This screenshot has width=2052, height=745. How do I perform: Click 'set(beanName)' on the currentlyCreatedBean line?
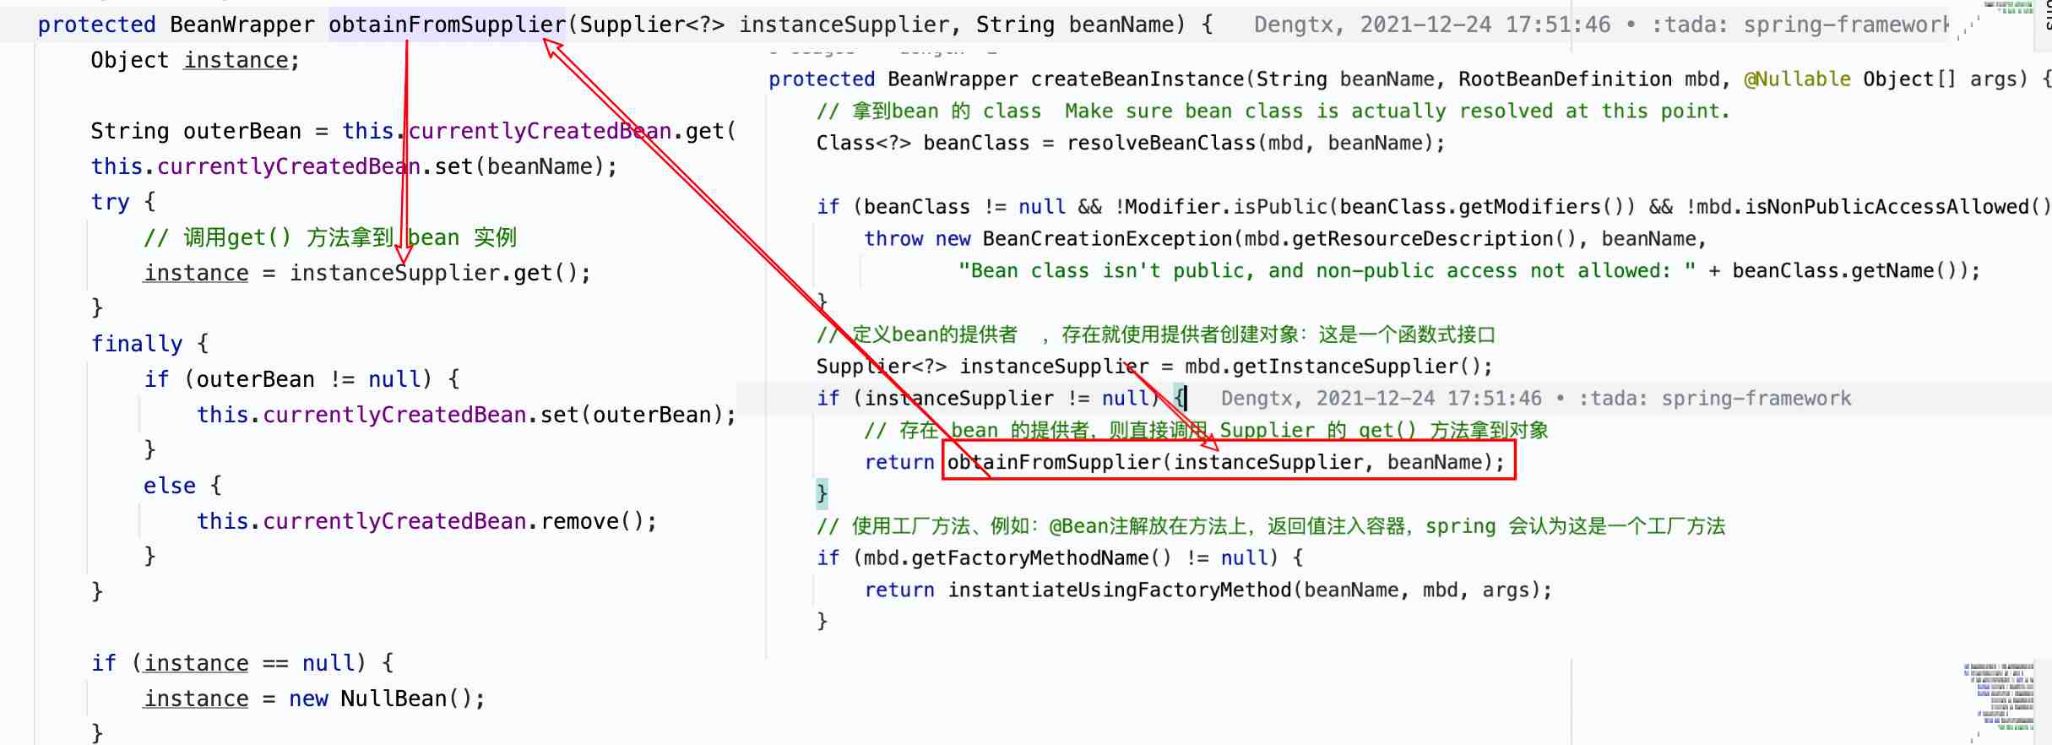[x=518, y=166]
